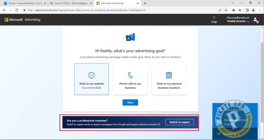Screen dimensions: 264x140
Task: Click the address bar URL
Action: pyautogui.click(x=90, y=10)
